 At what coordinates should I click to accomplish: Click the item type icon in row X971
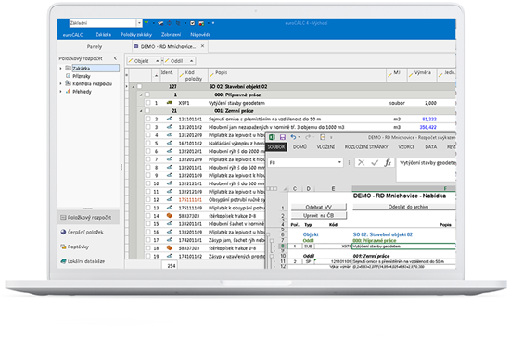click(x=169, y=102)
